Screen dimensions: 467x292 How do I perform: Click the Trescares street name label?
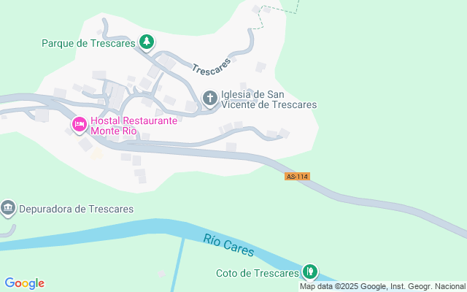(211, 67)
